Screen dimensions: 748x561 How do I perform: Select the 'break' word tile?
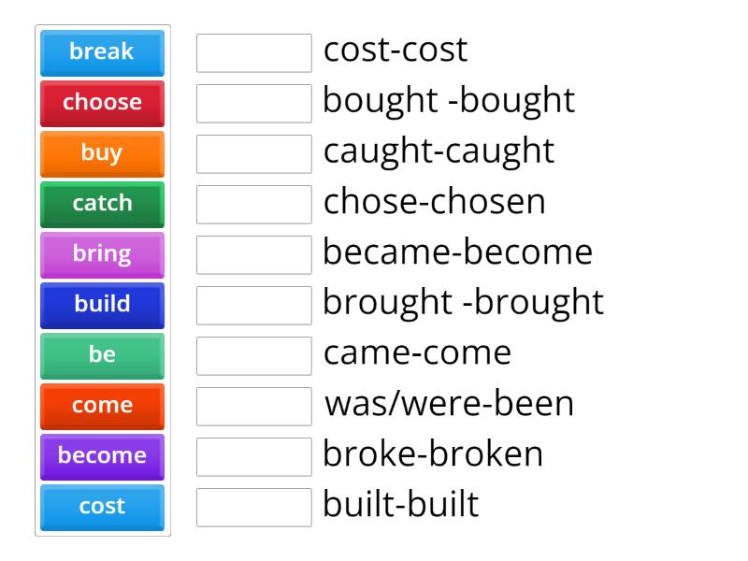point(102,52)
